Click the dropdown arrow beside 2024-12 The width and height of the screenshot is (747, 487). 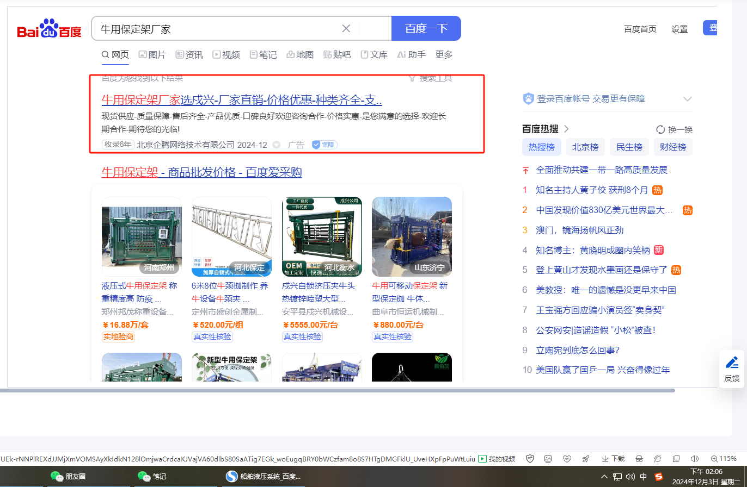276,145
